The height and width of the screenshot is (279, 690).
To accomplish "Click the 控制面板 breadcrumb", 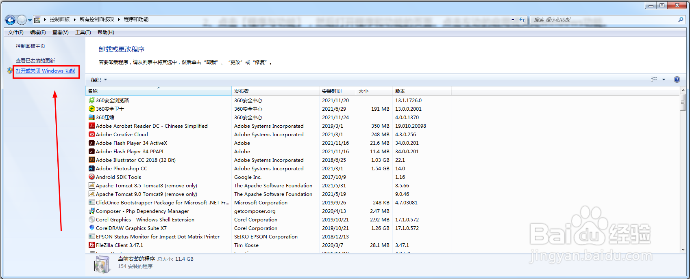I will coord(60,19).
